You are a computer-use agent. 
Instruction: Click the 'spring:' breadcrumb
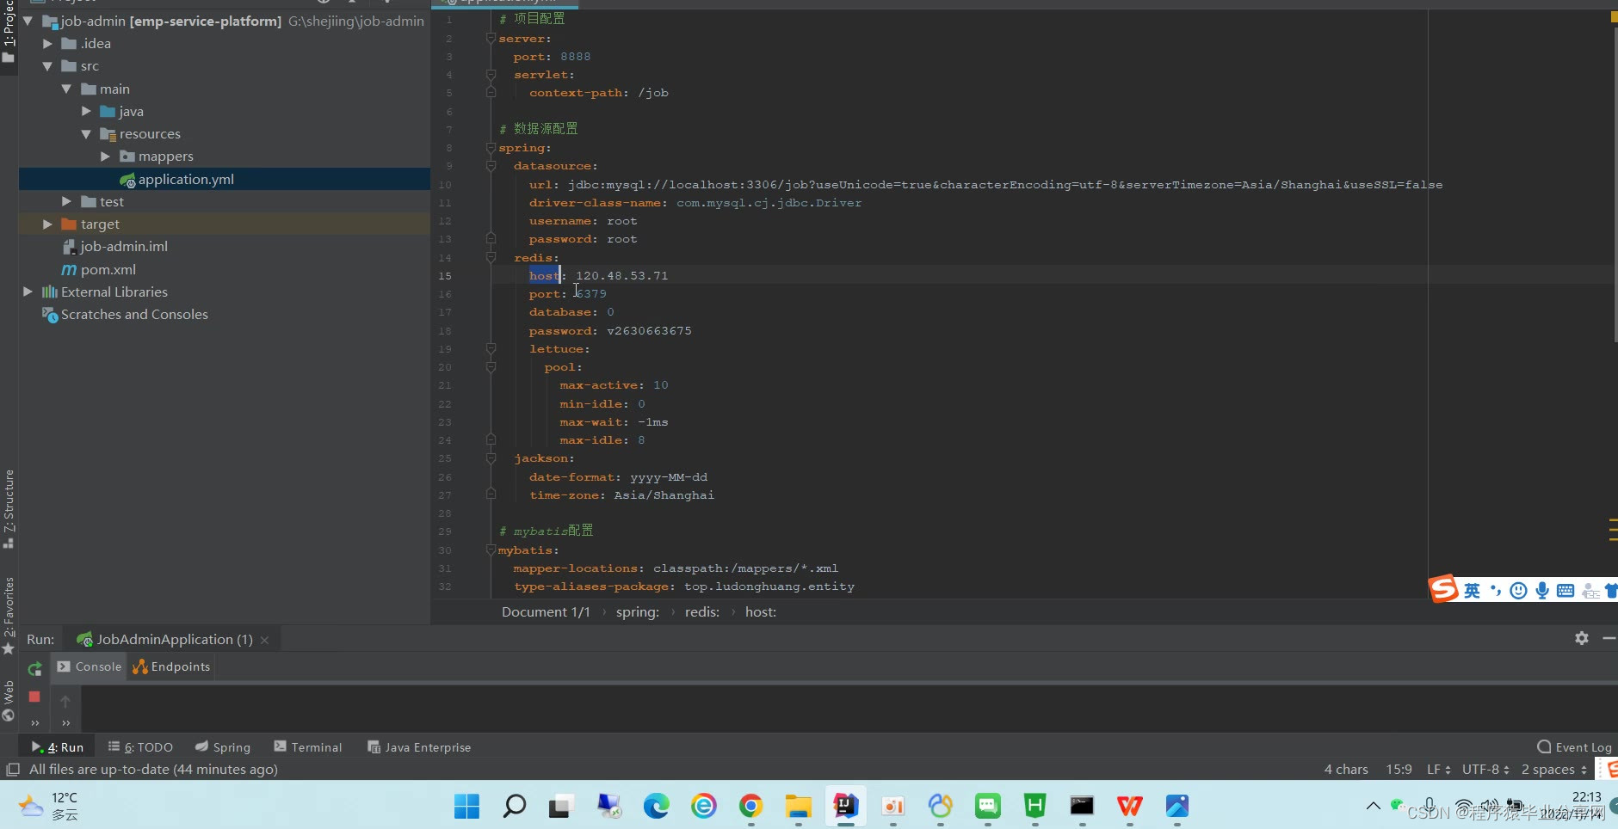tap(638, 612)
